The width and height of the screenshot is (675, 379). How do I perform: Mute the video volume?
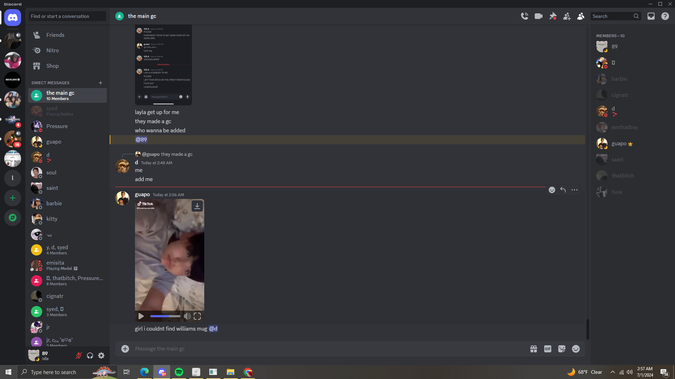(x=187, y=316)
